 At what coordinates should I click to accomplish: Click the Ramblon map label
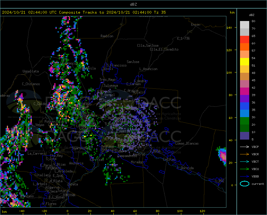[107, 36]
